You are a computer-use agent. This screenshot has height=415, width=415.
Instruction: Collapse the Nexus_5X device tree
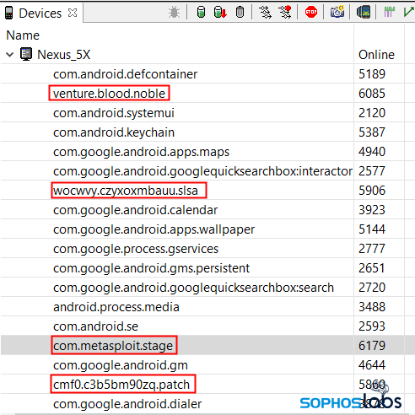pyautogui.click(x=10, y=55)
